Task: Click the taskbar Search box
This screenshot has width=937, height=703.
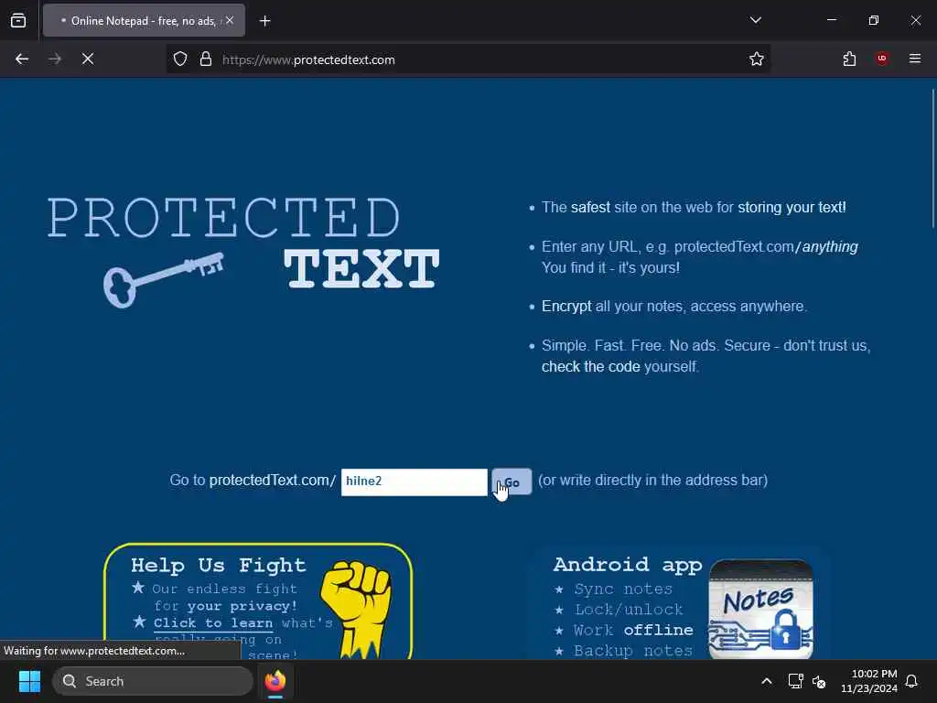Action: click(x=153, y=681)
